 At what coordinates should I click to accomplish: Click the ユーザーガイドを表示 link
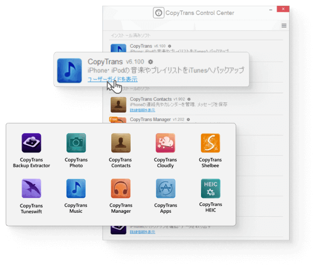tap(112, 79)
